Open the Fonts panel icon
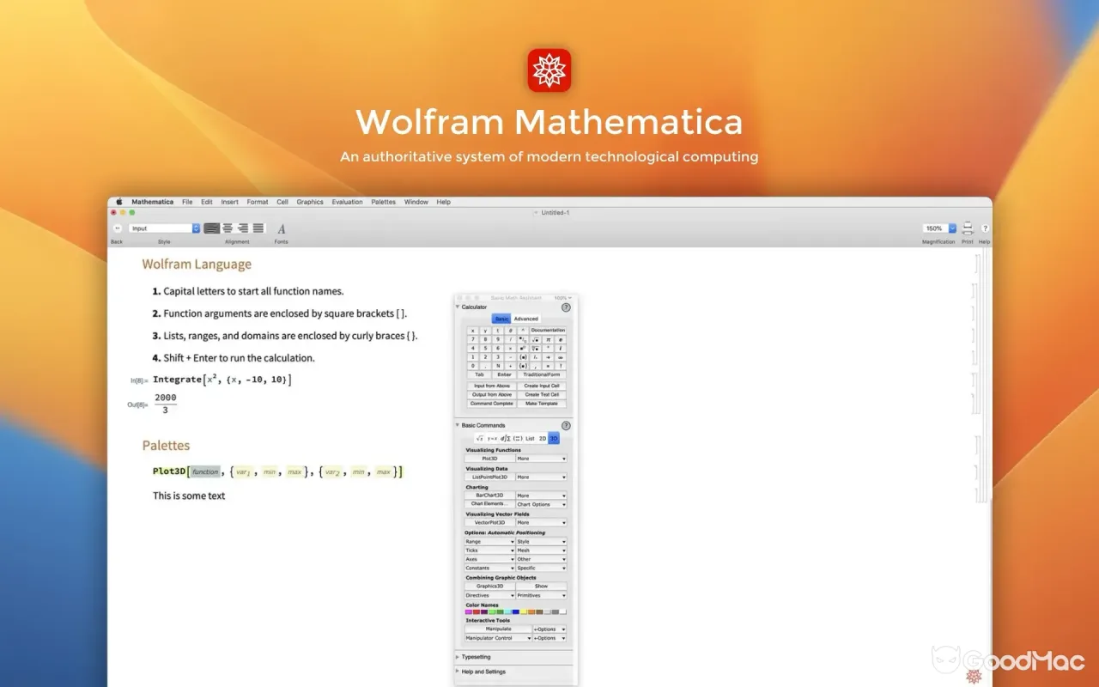 (x=282, y=228)
